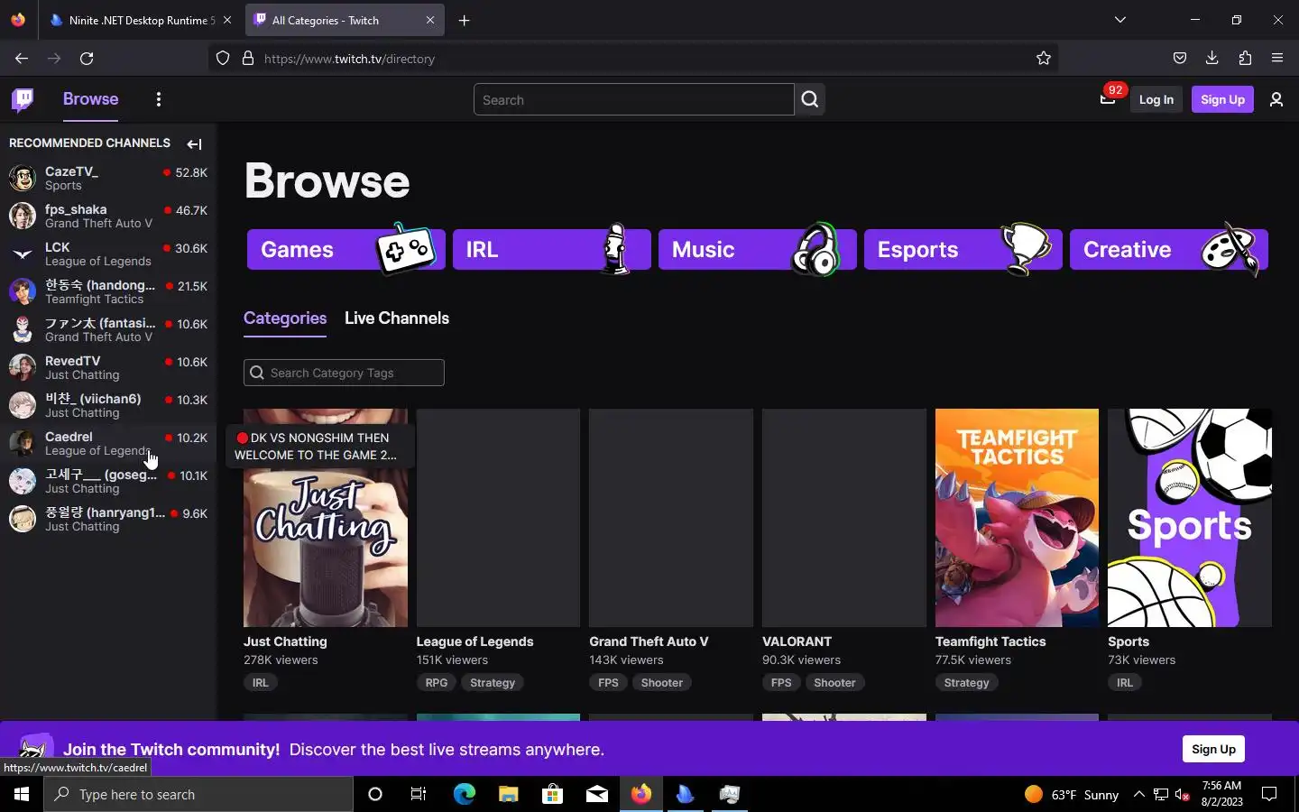
Task: Open the Teamfight Tactics category thumbnail
Action: pyautogui.click(x=1017, y=518)
